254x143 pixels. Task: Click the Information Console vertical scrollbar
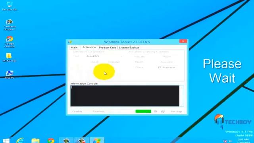click(182, 96)
